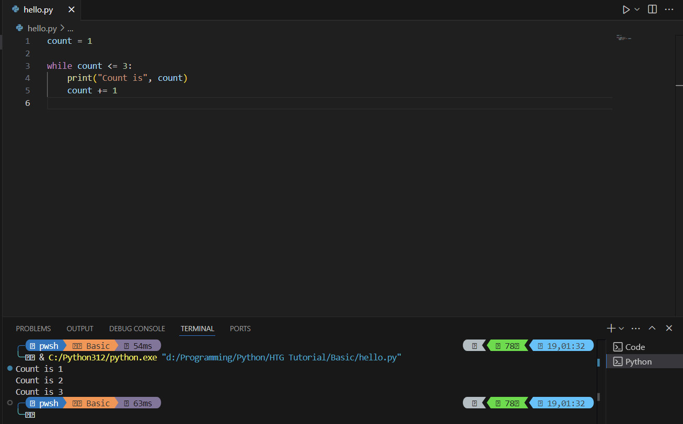The image size is (683, 424).
Task: Run the Python file with play icon
Action: (626, 9)
